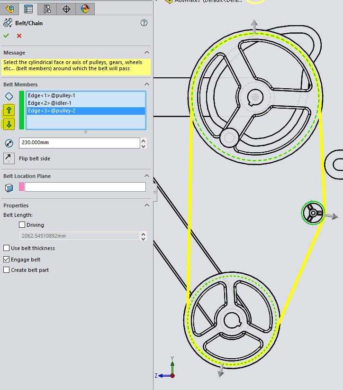Collapse the Properties section
343x390 pixels.
coord(147,205)
